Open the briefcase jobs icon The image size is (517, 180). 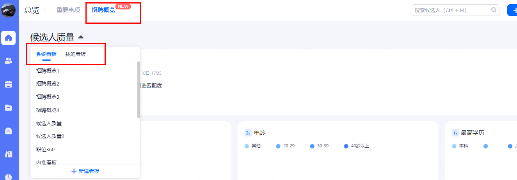8,131
